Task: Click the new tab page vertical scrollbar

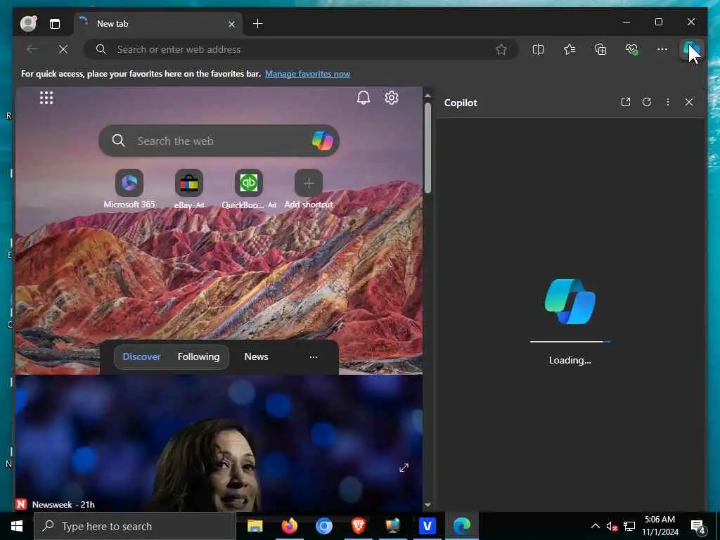Action: point(427,148)
